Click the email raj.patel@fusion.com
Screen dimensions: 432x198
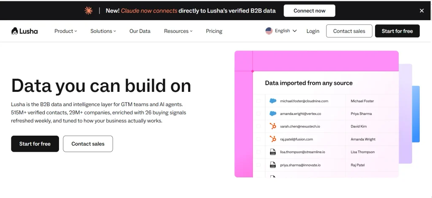click(x=297, y=139)
